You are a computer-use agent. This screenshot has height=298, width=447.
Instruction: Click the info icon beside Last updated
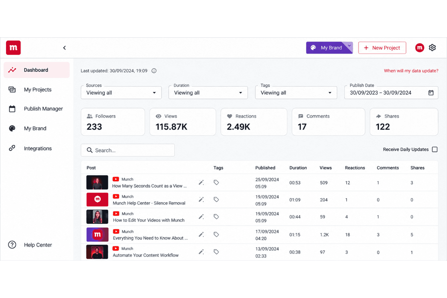(x=154, y=71)
